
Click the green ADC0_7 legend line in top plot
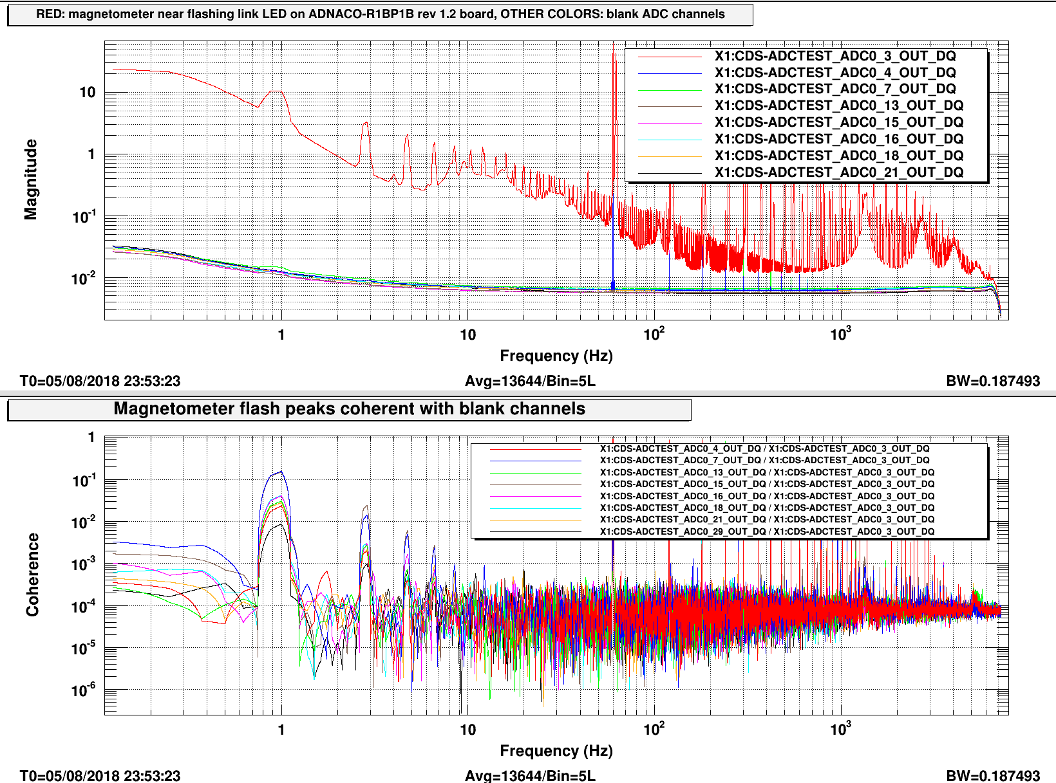pos(670,89)
